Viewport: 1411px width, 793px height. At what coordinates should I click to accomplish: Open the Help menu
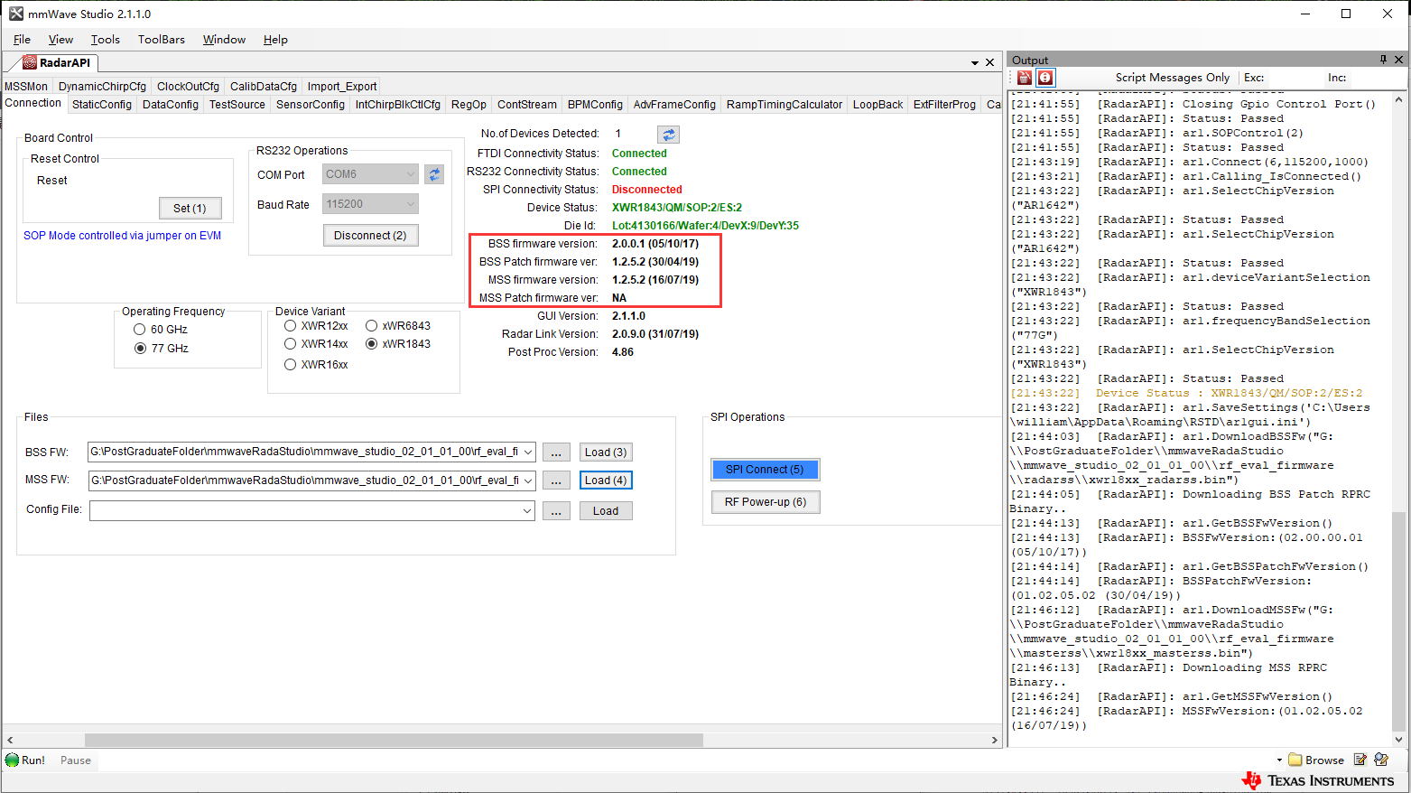pos(275,40)
